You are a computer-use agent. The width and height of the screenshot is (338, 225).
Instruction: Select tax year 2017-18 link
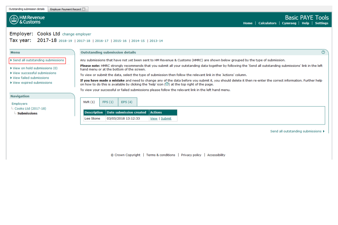[83, 41]
